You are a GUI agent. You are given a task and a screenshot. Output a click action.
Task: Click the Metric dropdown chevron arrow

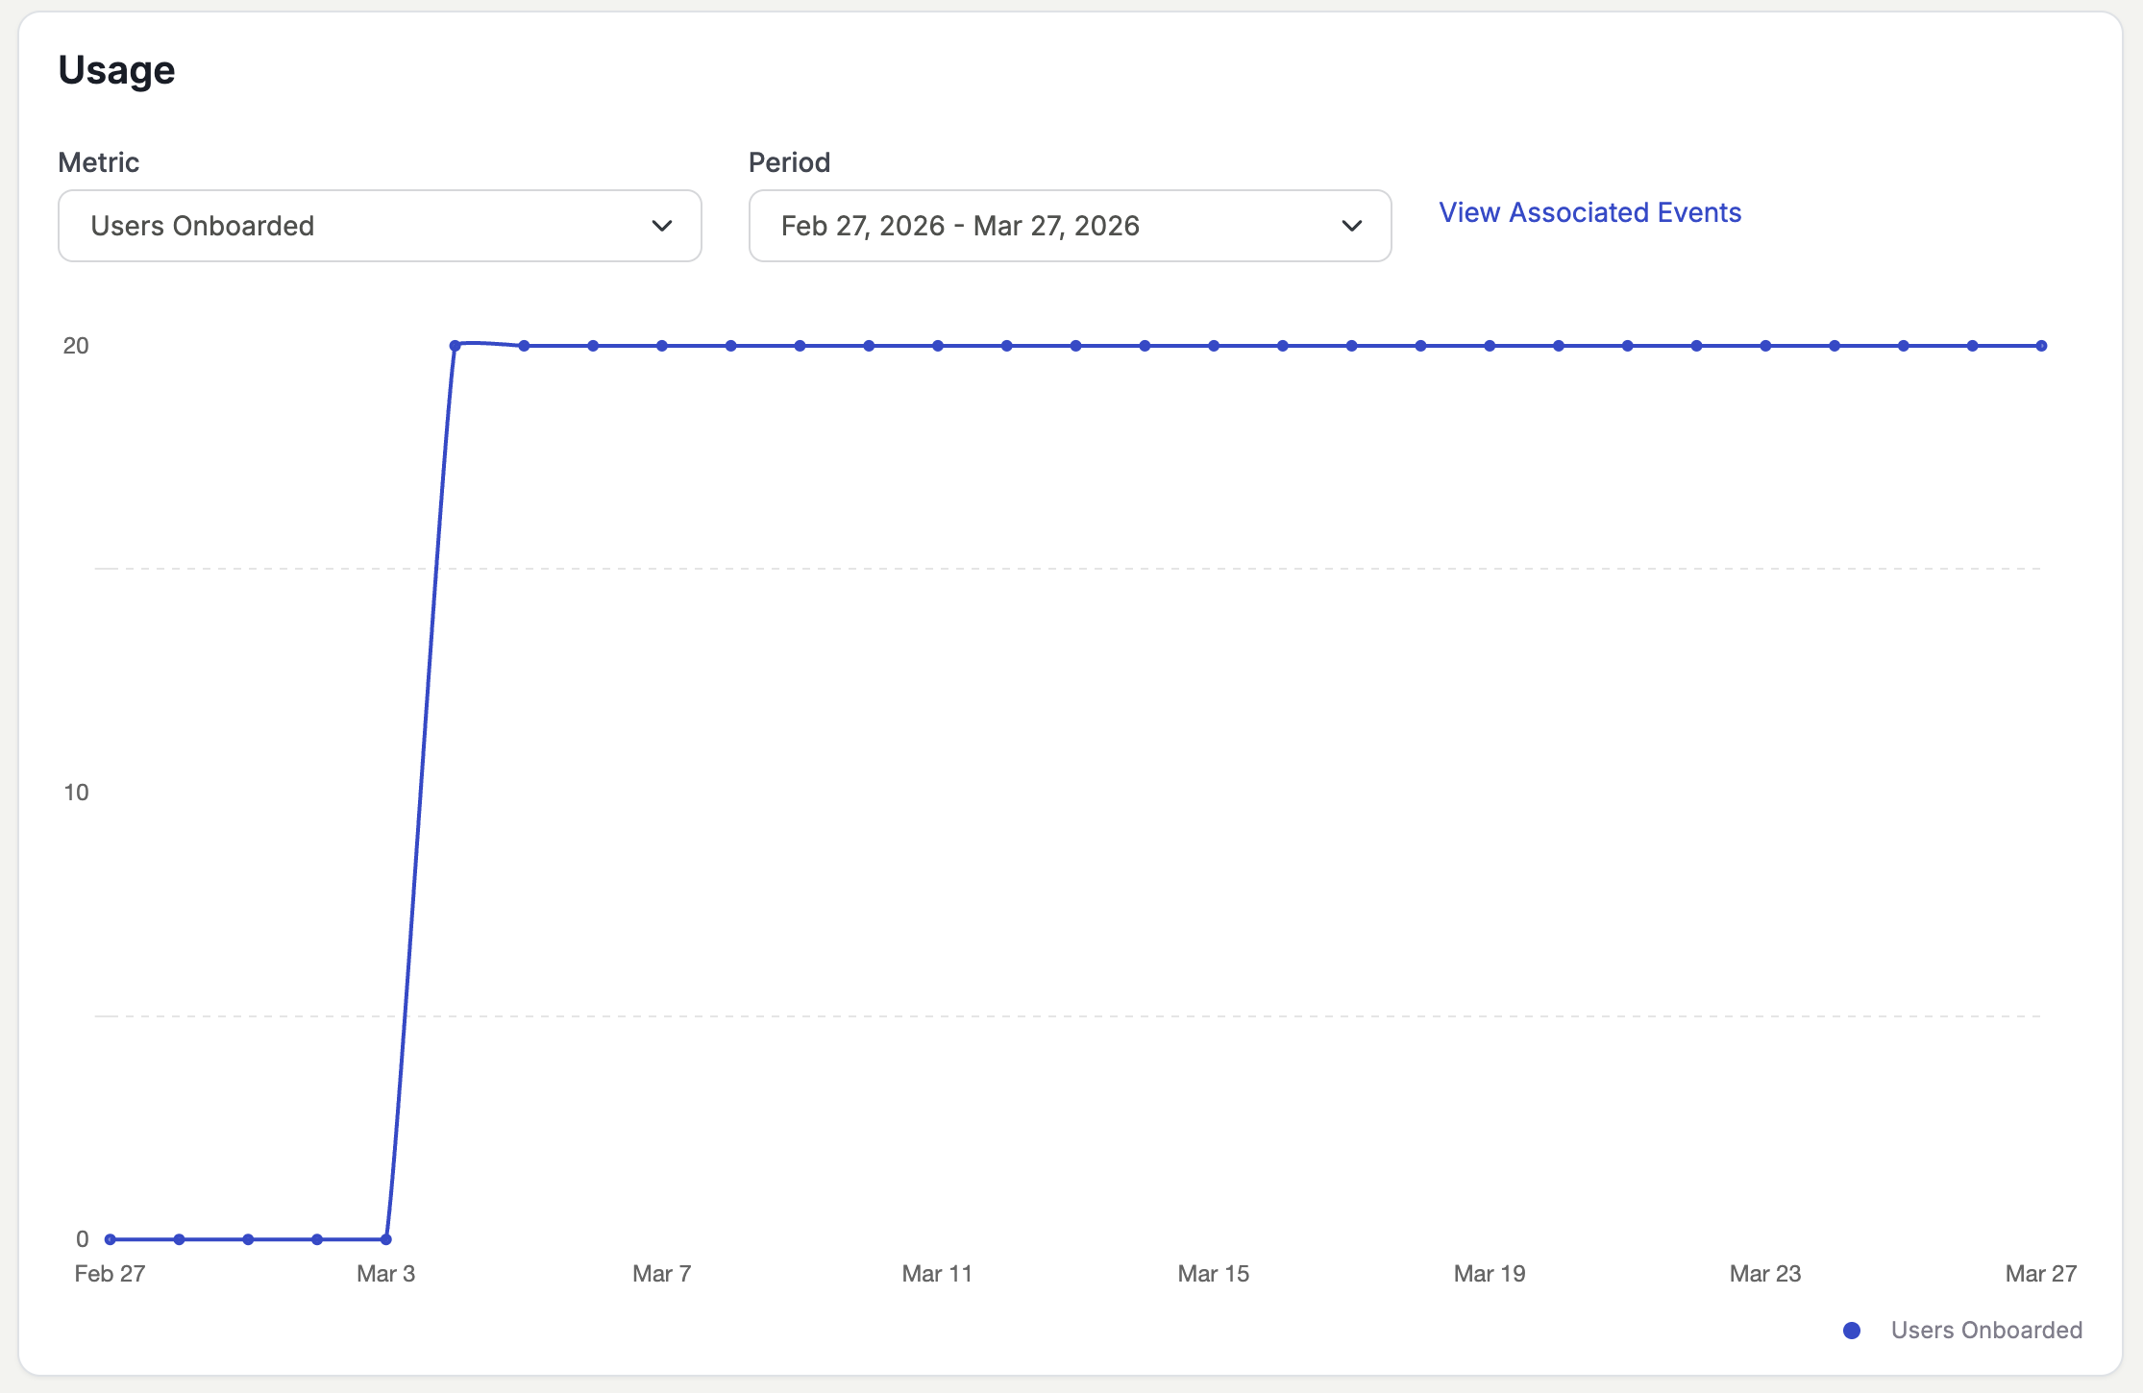tap(661, 226)
